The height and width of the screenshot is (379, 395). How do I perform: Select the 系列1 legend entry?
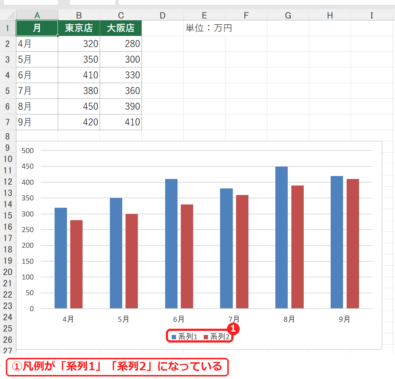tap(184, 337)
